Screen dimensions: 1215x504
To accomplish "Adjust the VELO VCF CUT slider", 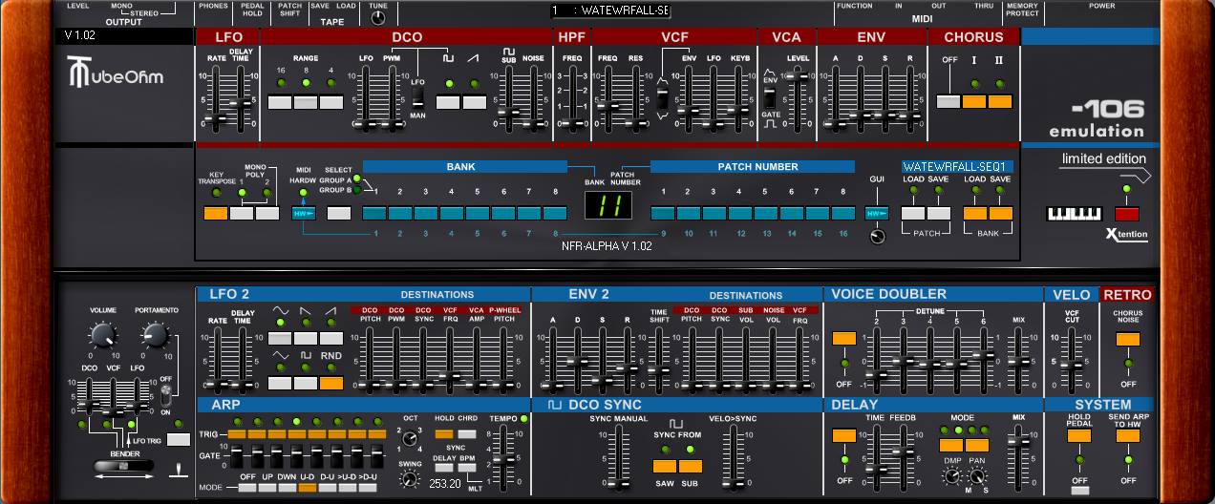I will click(x=1073, y=363).
